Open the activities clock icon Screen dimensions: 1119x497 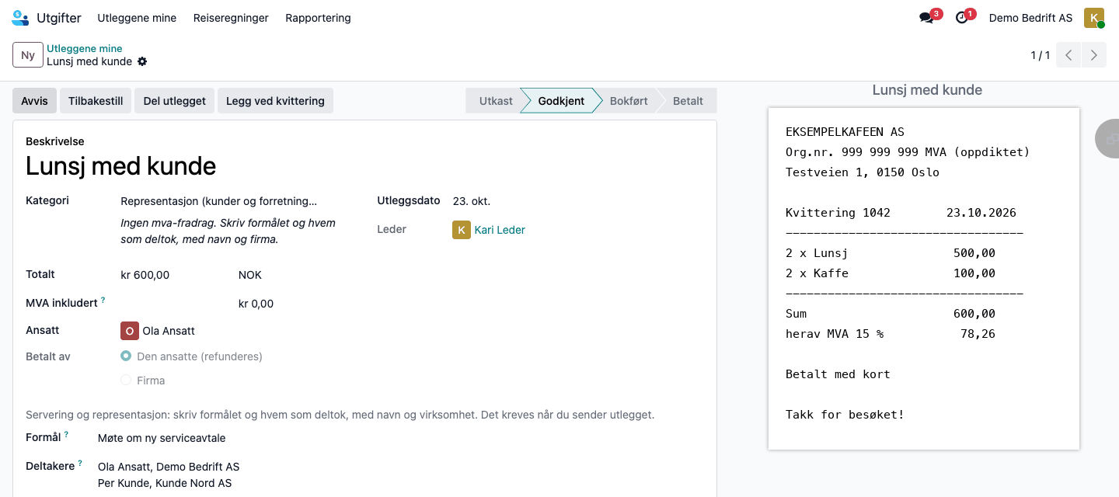pyautogui.click(x=962, y=18)
